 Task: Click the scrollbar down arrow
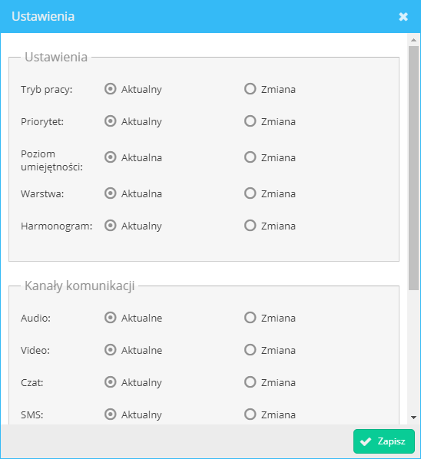click(x=413, y=418)
